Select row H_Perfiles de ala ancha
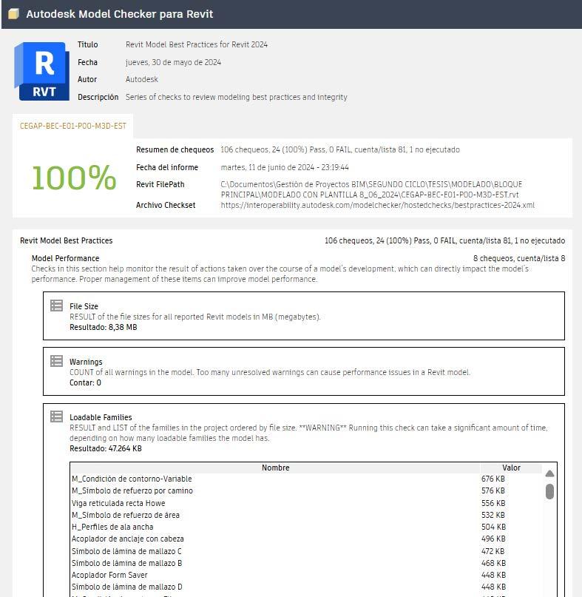582x597 pixels. pyautogui.click(x=275, y=527)
